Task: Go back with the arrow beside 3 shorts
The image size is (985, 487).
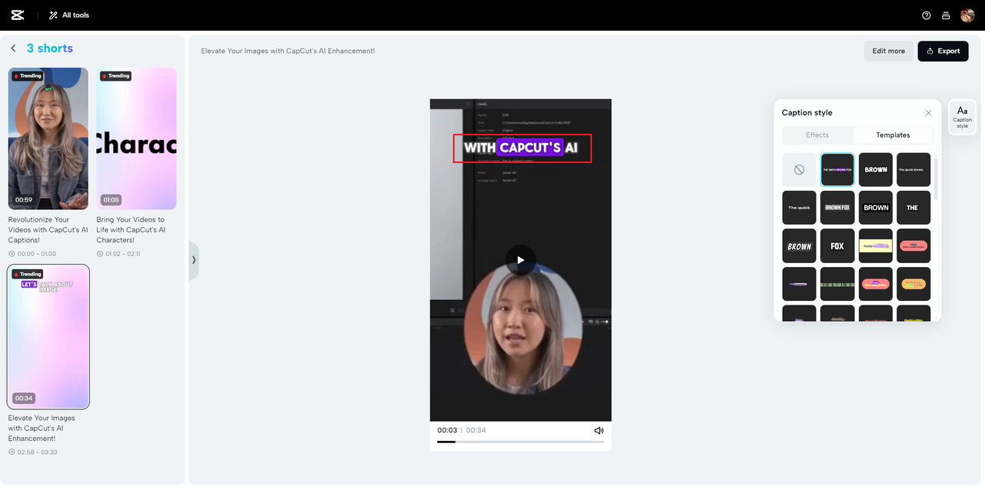Action: [13, 48]
